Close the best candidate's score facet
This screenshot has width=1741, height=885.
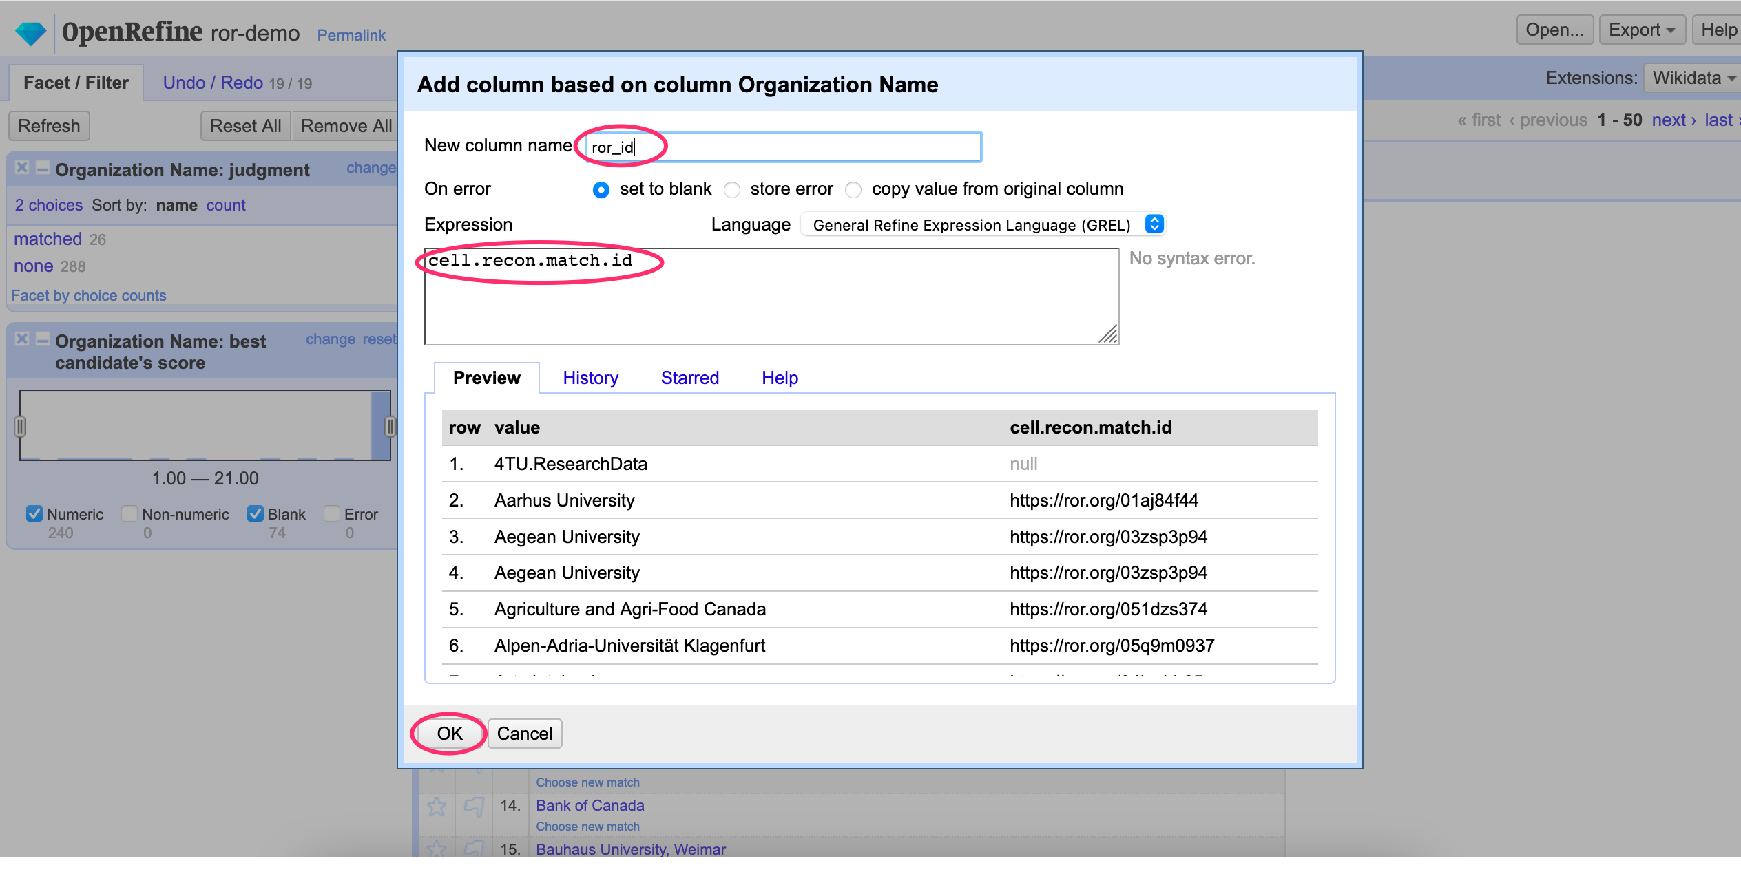pyautogui.click(x=22, y=339)
